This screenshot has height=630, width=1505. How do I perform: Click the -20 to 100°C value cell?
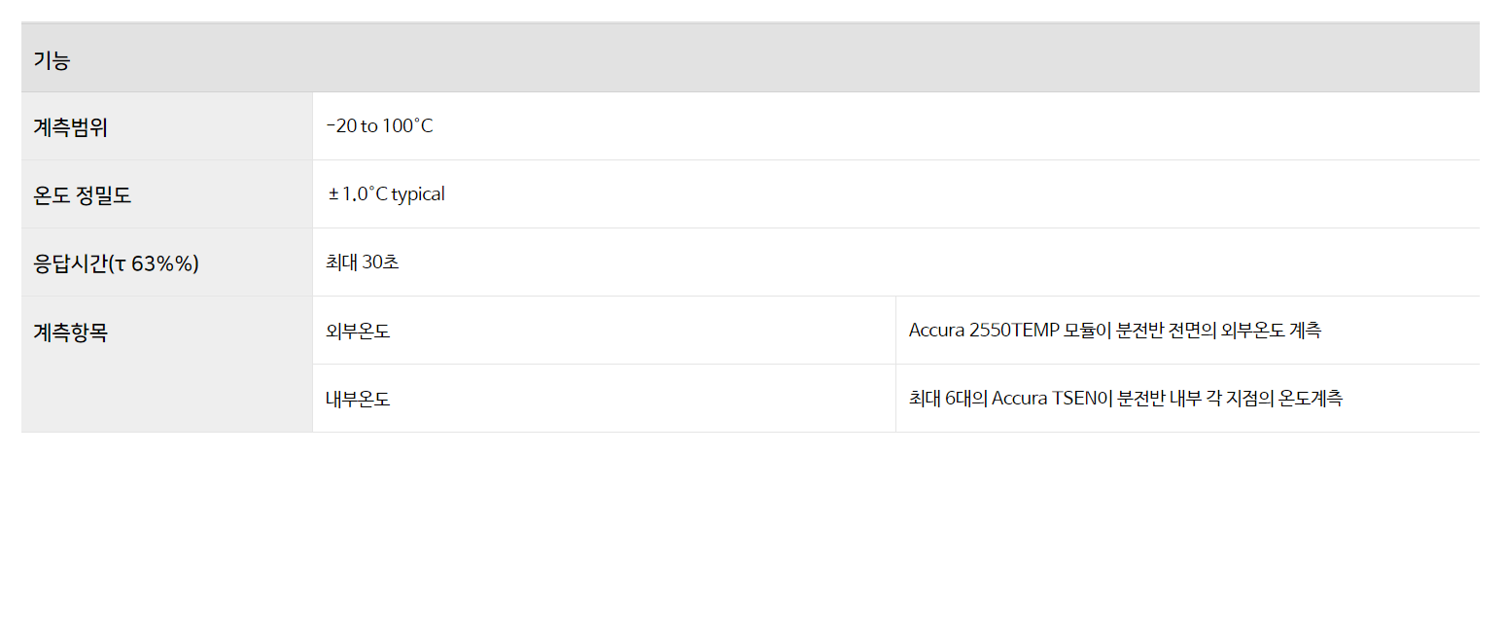[x=896, y=126]
